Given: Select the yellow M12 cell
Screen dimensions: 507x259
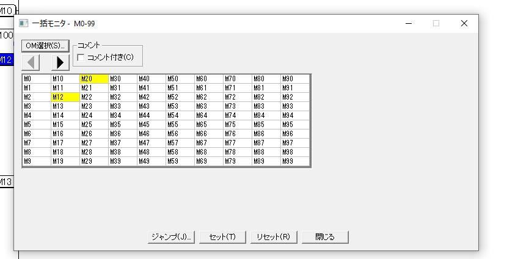Looking at the screenshot, I should (x=65, y=97).
